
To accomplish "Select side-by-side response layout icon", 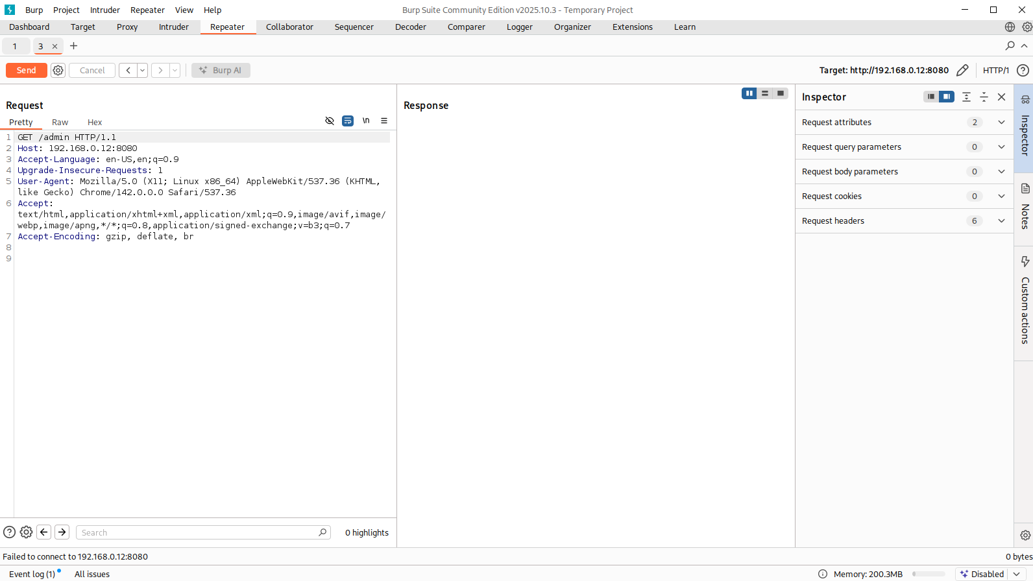I will tap(749, 93).
